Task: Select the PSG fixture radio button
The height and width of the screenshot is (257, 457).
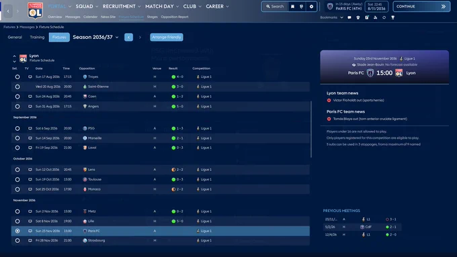Action: pyautogui.click(x=17, y=128)
